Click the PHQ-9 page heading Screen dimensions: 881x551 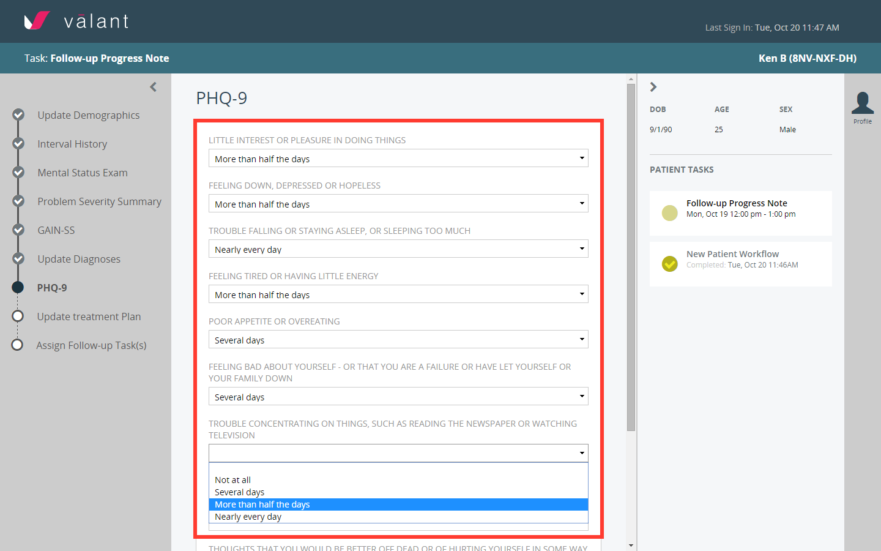point(221,98)
